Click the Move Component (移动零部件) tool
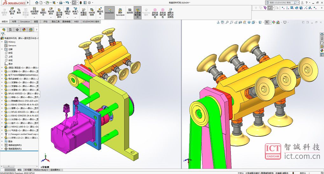 click(51, 11)
